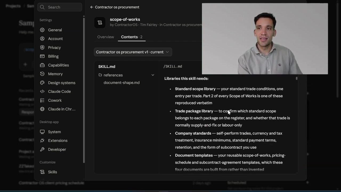Screen dimensions: 341x192
Task: Select the Contents tab
Action: 132,37
